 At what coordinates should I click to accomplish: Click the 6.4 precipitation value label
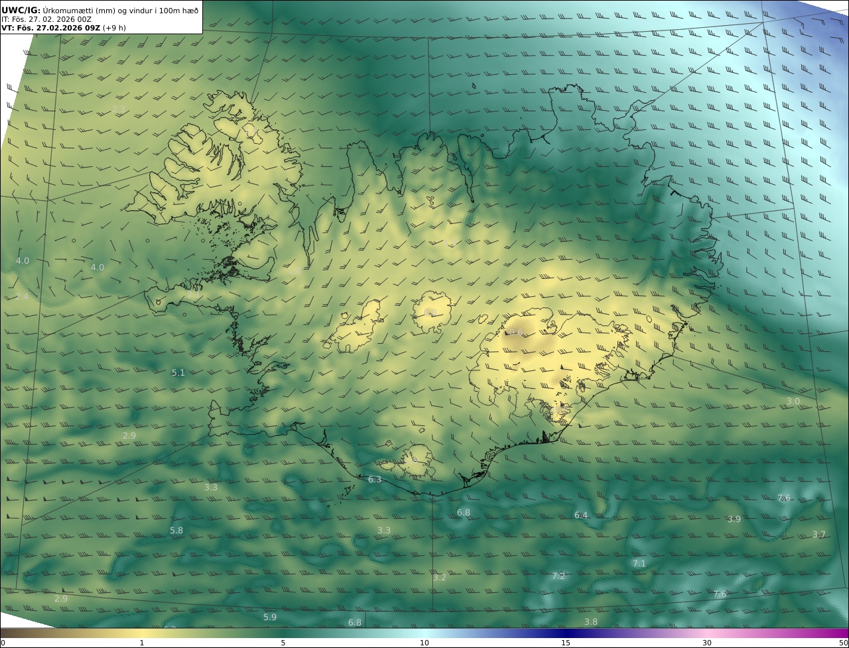(581, 515)
